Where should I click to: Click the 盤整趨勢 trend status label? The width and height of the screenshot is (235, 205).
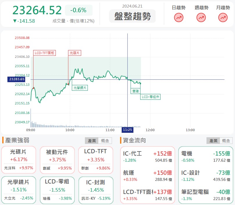click(132, 16)
